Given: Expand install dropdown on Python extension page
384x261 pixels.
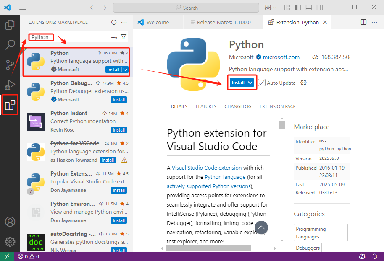Looking at the screenshot, I should point(250,83).
